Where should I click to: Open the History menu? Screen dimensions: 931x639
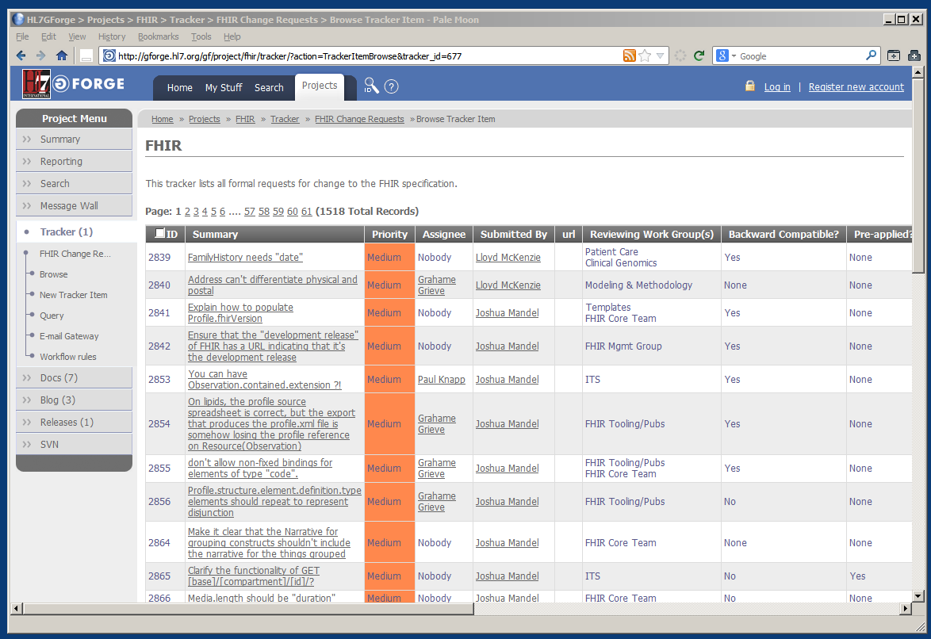(x=112, y=36)
